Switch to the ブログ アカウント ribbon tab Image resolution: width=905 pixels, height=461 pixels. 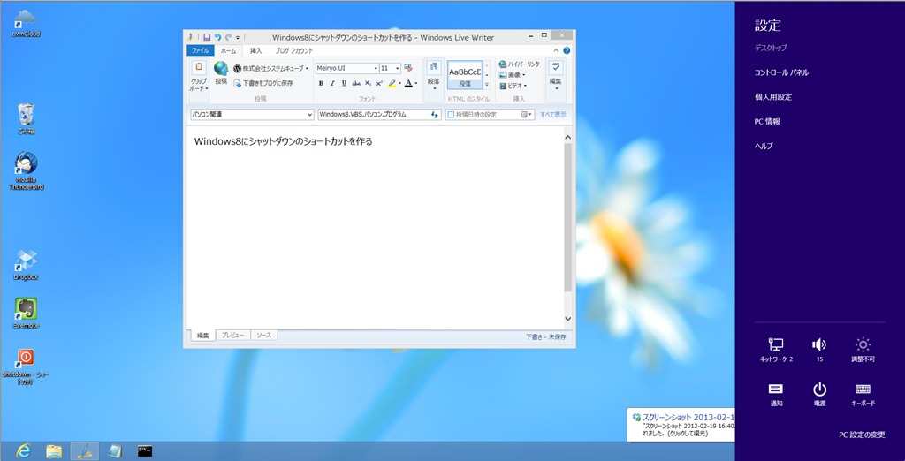click(x=293, y=50)
